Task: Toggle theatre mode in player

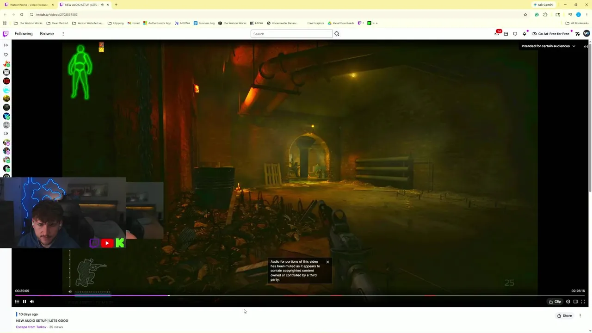Action: 575,302
